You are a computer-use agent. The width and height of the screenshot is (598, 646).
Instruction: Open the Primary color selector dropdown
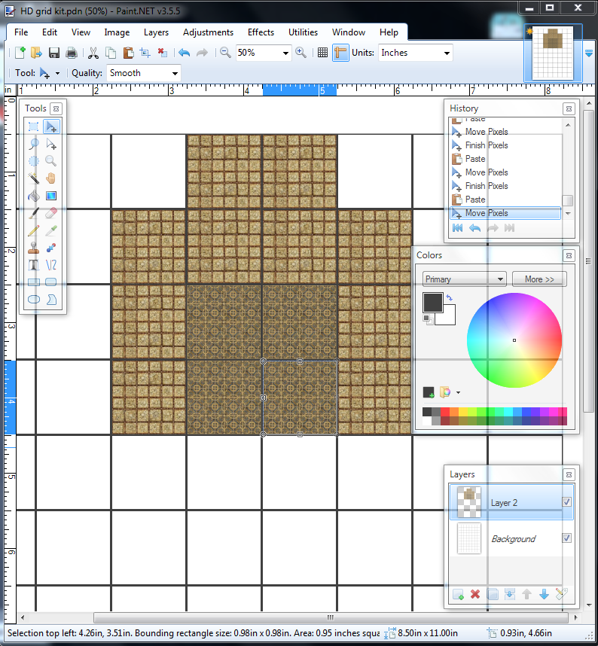464,279
